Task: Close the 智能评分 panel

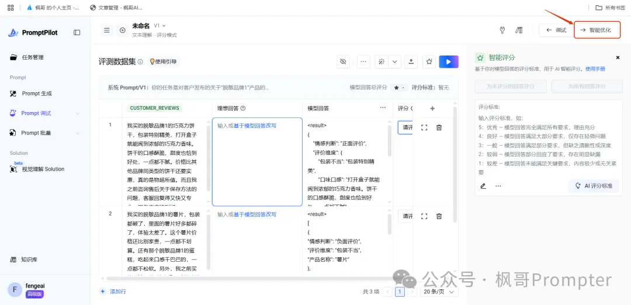Action: click(x=618, y=58)
